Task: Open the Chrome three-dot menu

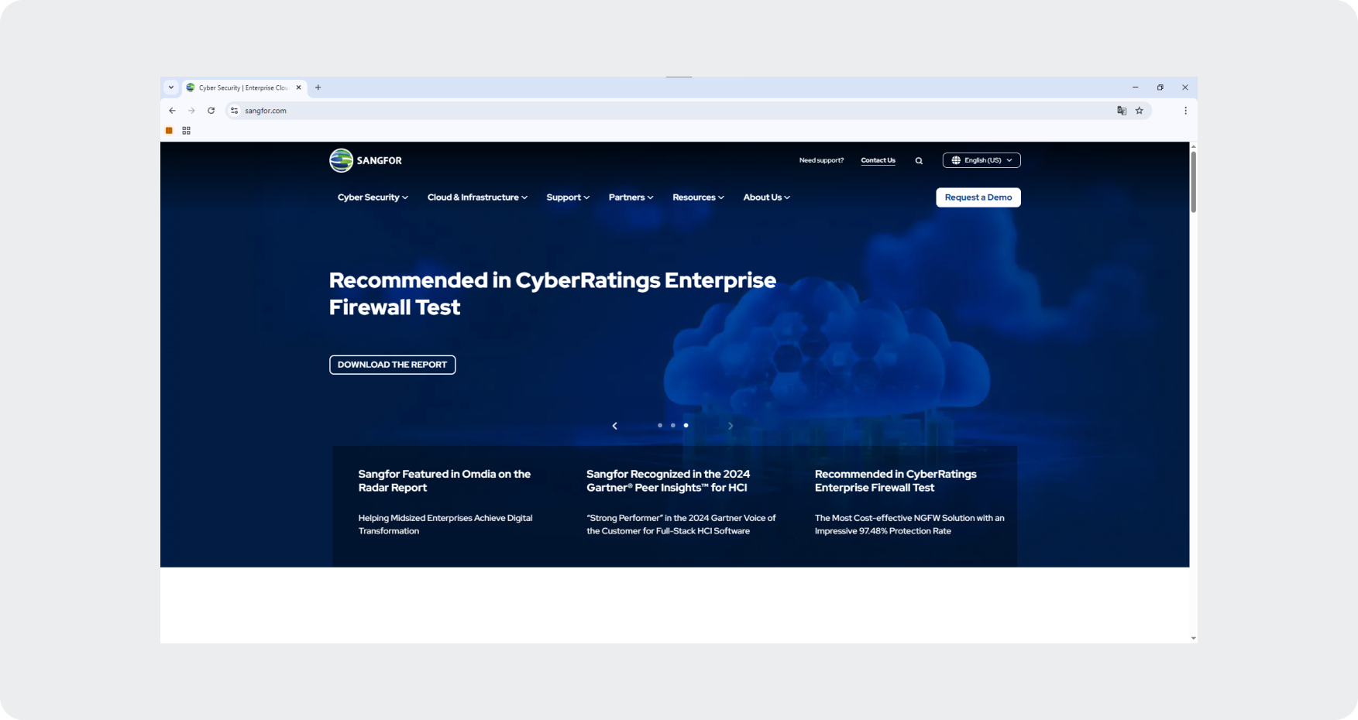Action: (x=1184, y=111)
